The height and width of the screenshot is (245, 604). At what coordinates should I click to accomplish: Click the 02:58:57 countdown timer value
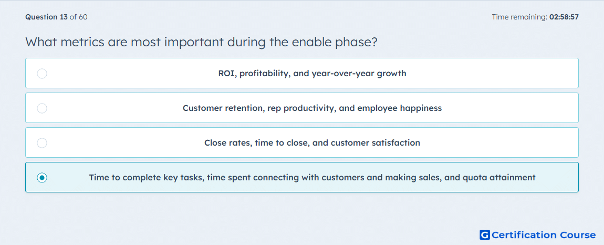click(x=564, y=17)
